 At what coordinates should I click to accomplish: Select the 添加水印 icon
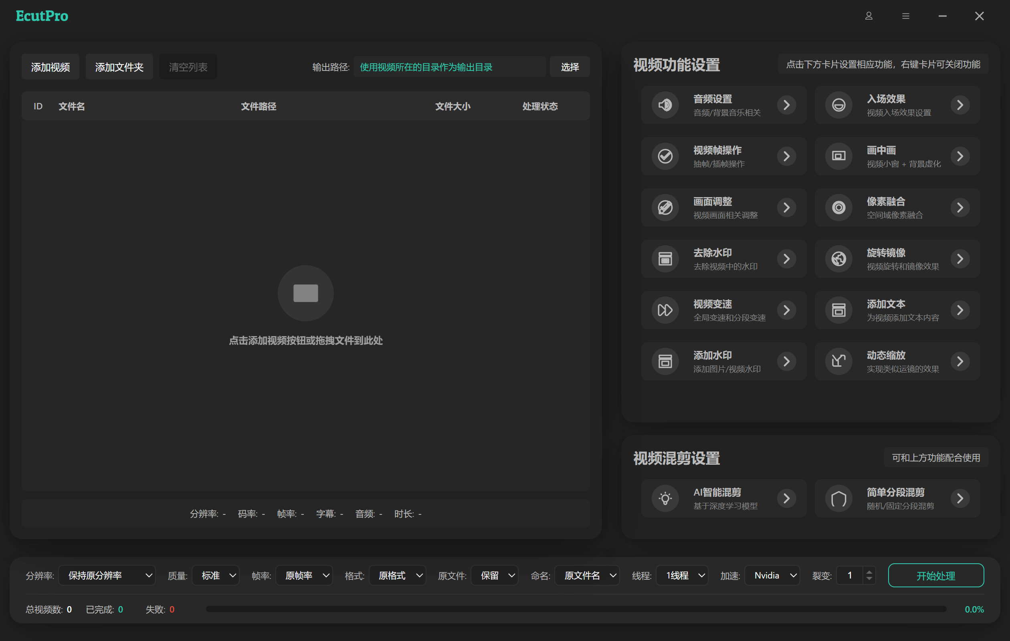click(665, 361)
